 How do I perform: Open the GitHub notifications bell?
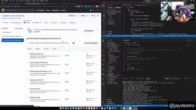click(x=91, y=10)
